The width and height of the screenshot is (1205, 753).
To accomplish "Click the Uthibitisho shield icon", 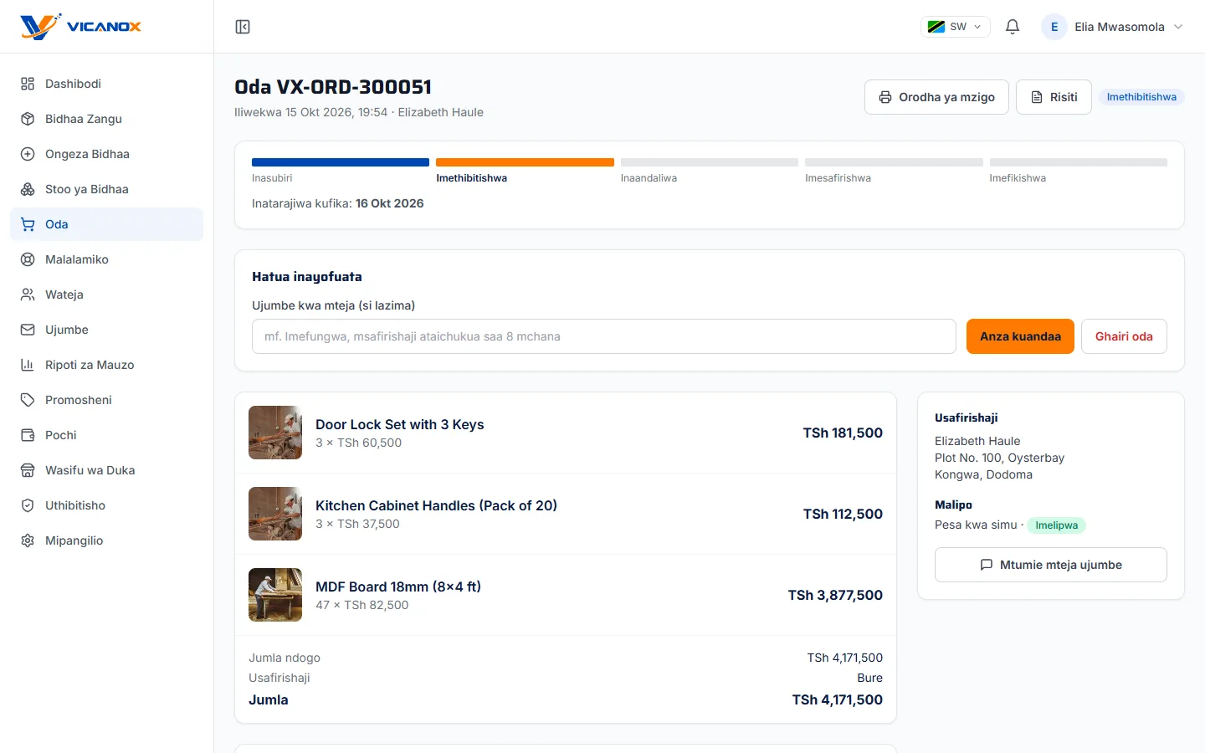I will (x=28, y=505).
